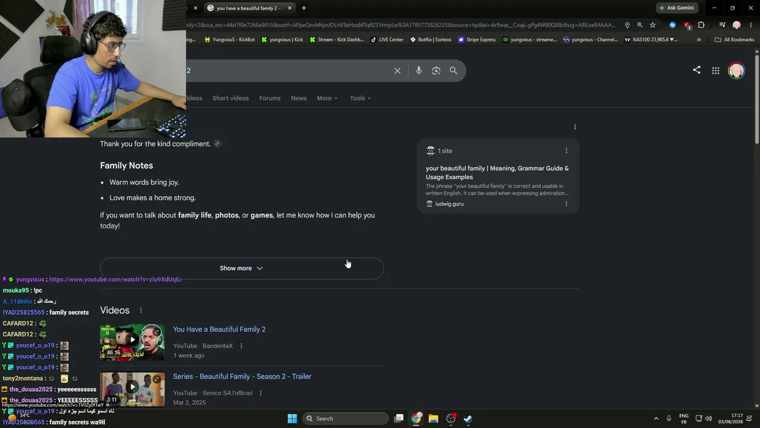Open Stripe Express bookmark
The width and height of the screenshot is (760, 428).
point(476,40)
